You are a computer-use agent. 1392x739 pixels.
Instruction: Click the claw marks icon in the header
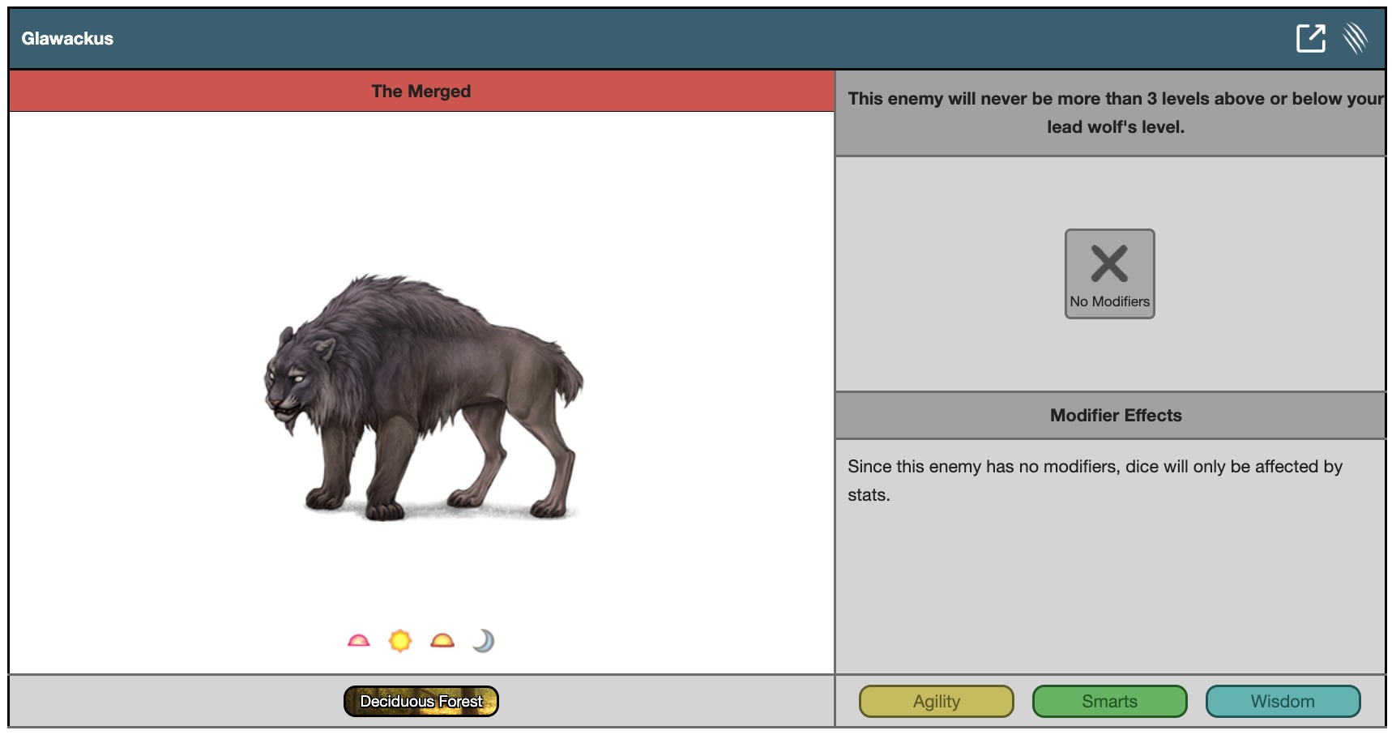click(1356, 38)
